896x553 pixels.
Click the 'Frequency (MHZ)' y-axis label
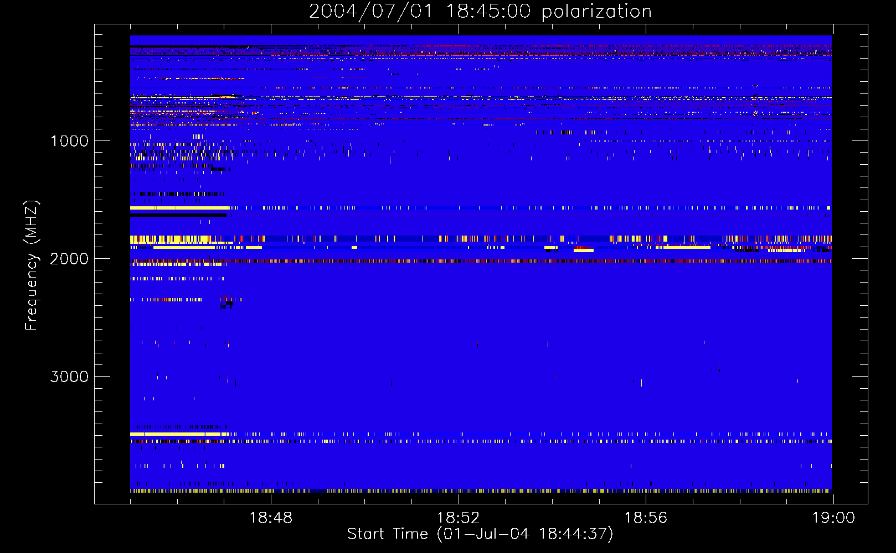click(x=32, y=265)
